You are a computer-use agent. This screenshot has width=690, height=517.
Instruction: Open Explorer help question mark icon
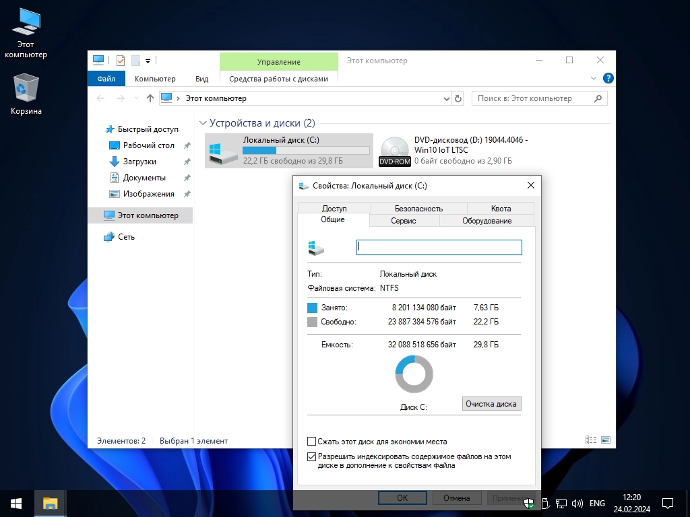tap(608, 78)
